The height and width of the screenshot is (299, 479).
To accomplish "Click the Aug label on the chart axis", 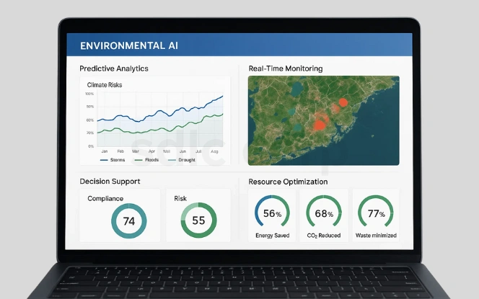I will tap(214, 151).
